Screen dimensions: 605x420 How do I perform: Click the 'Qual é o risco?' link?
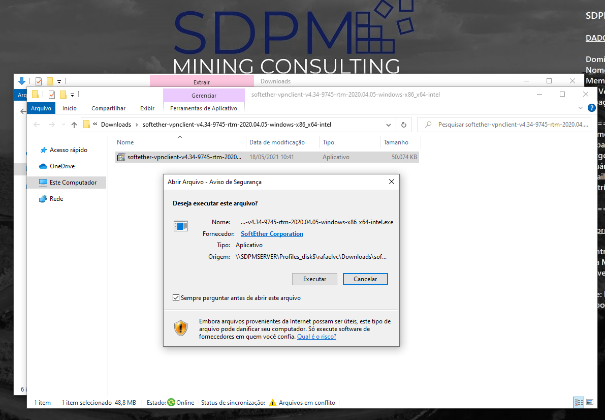click(x=316, y=337)
